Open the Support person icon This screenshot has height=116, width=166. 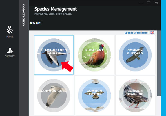pyautogui.click(x=10, y=50)
